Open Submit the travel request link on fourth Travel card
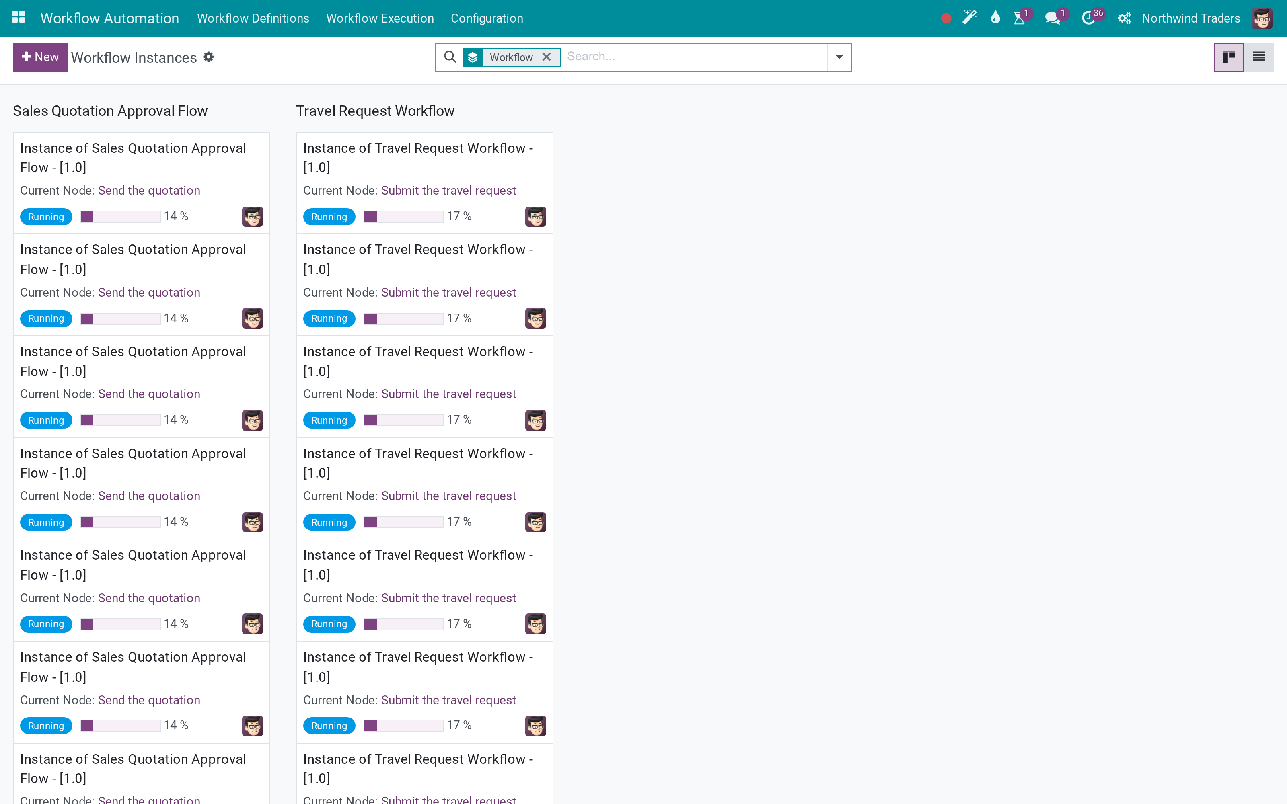Screen dimensions: 1287x804 [x=448, y=496]
